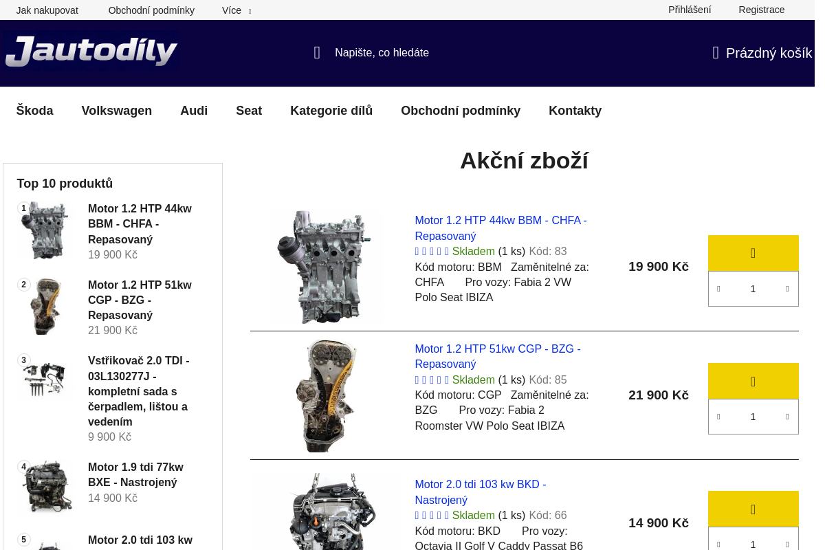Image resolution: width=825 pixels, height=550 pixels.
Task: Select Seat category
Action: [249, 111]
